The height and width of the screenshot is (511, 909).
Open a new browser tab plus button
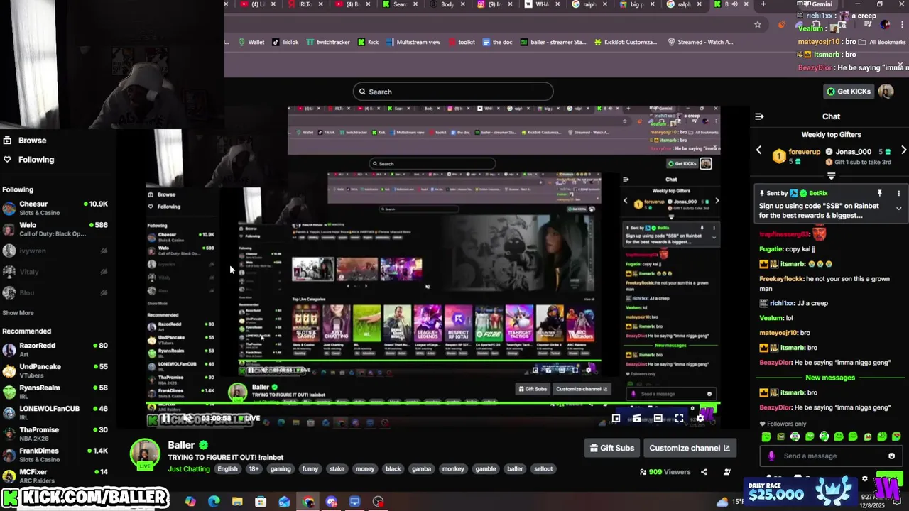click(x=763, y=4)
